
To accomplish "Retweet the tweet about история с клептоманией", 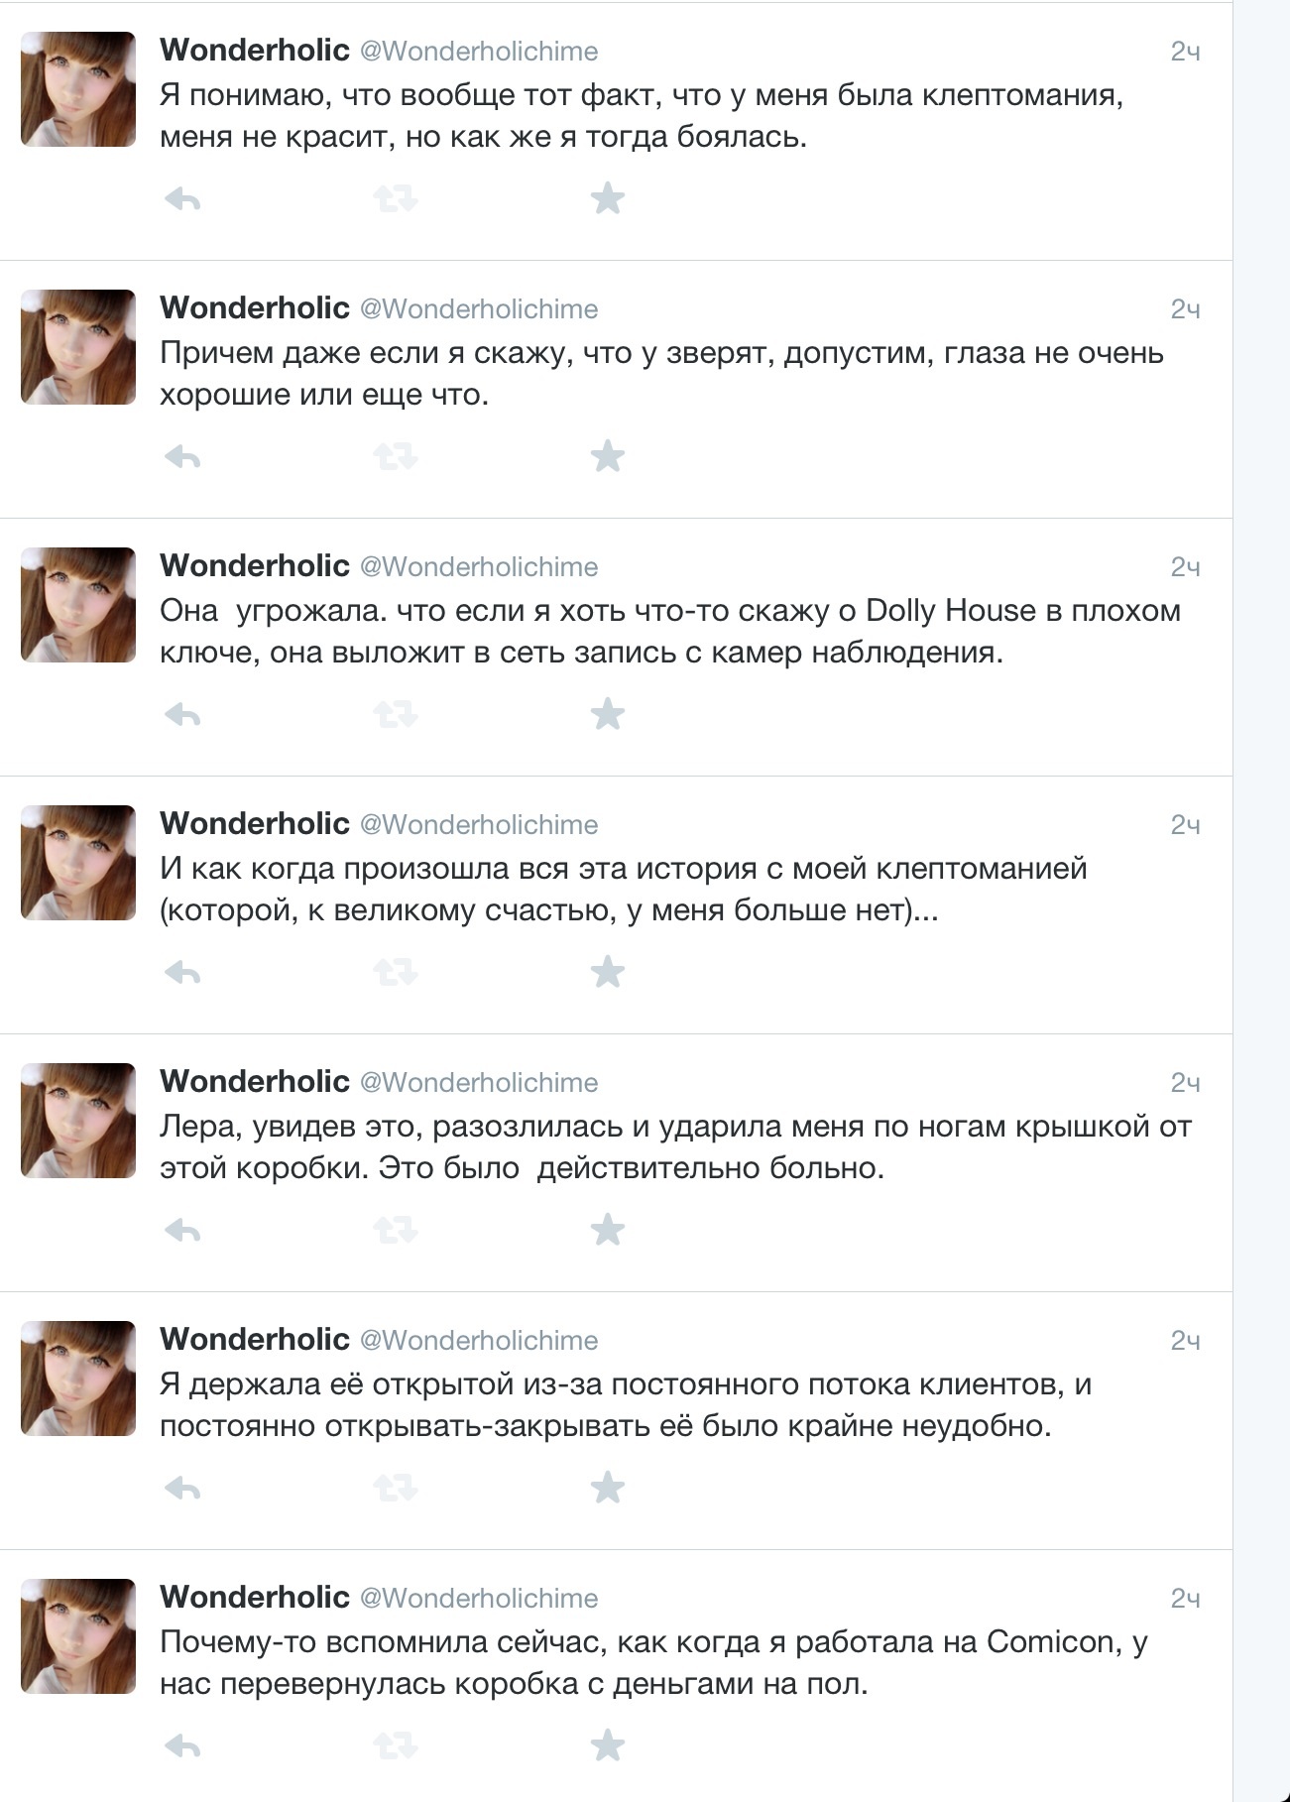I will [x=396, y=973].
